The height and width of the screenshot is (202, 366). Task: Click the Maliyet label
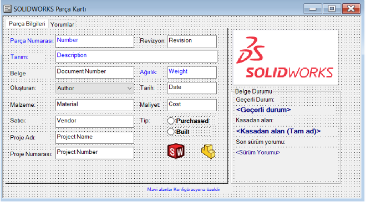(x=150, y=105)
